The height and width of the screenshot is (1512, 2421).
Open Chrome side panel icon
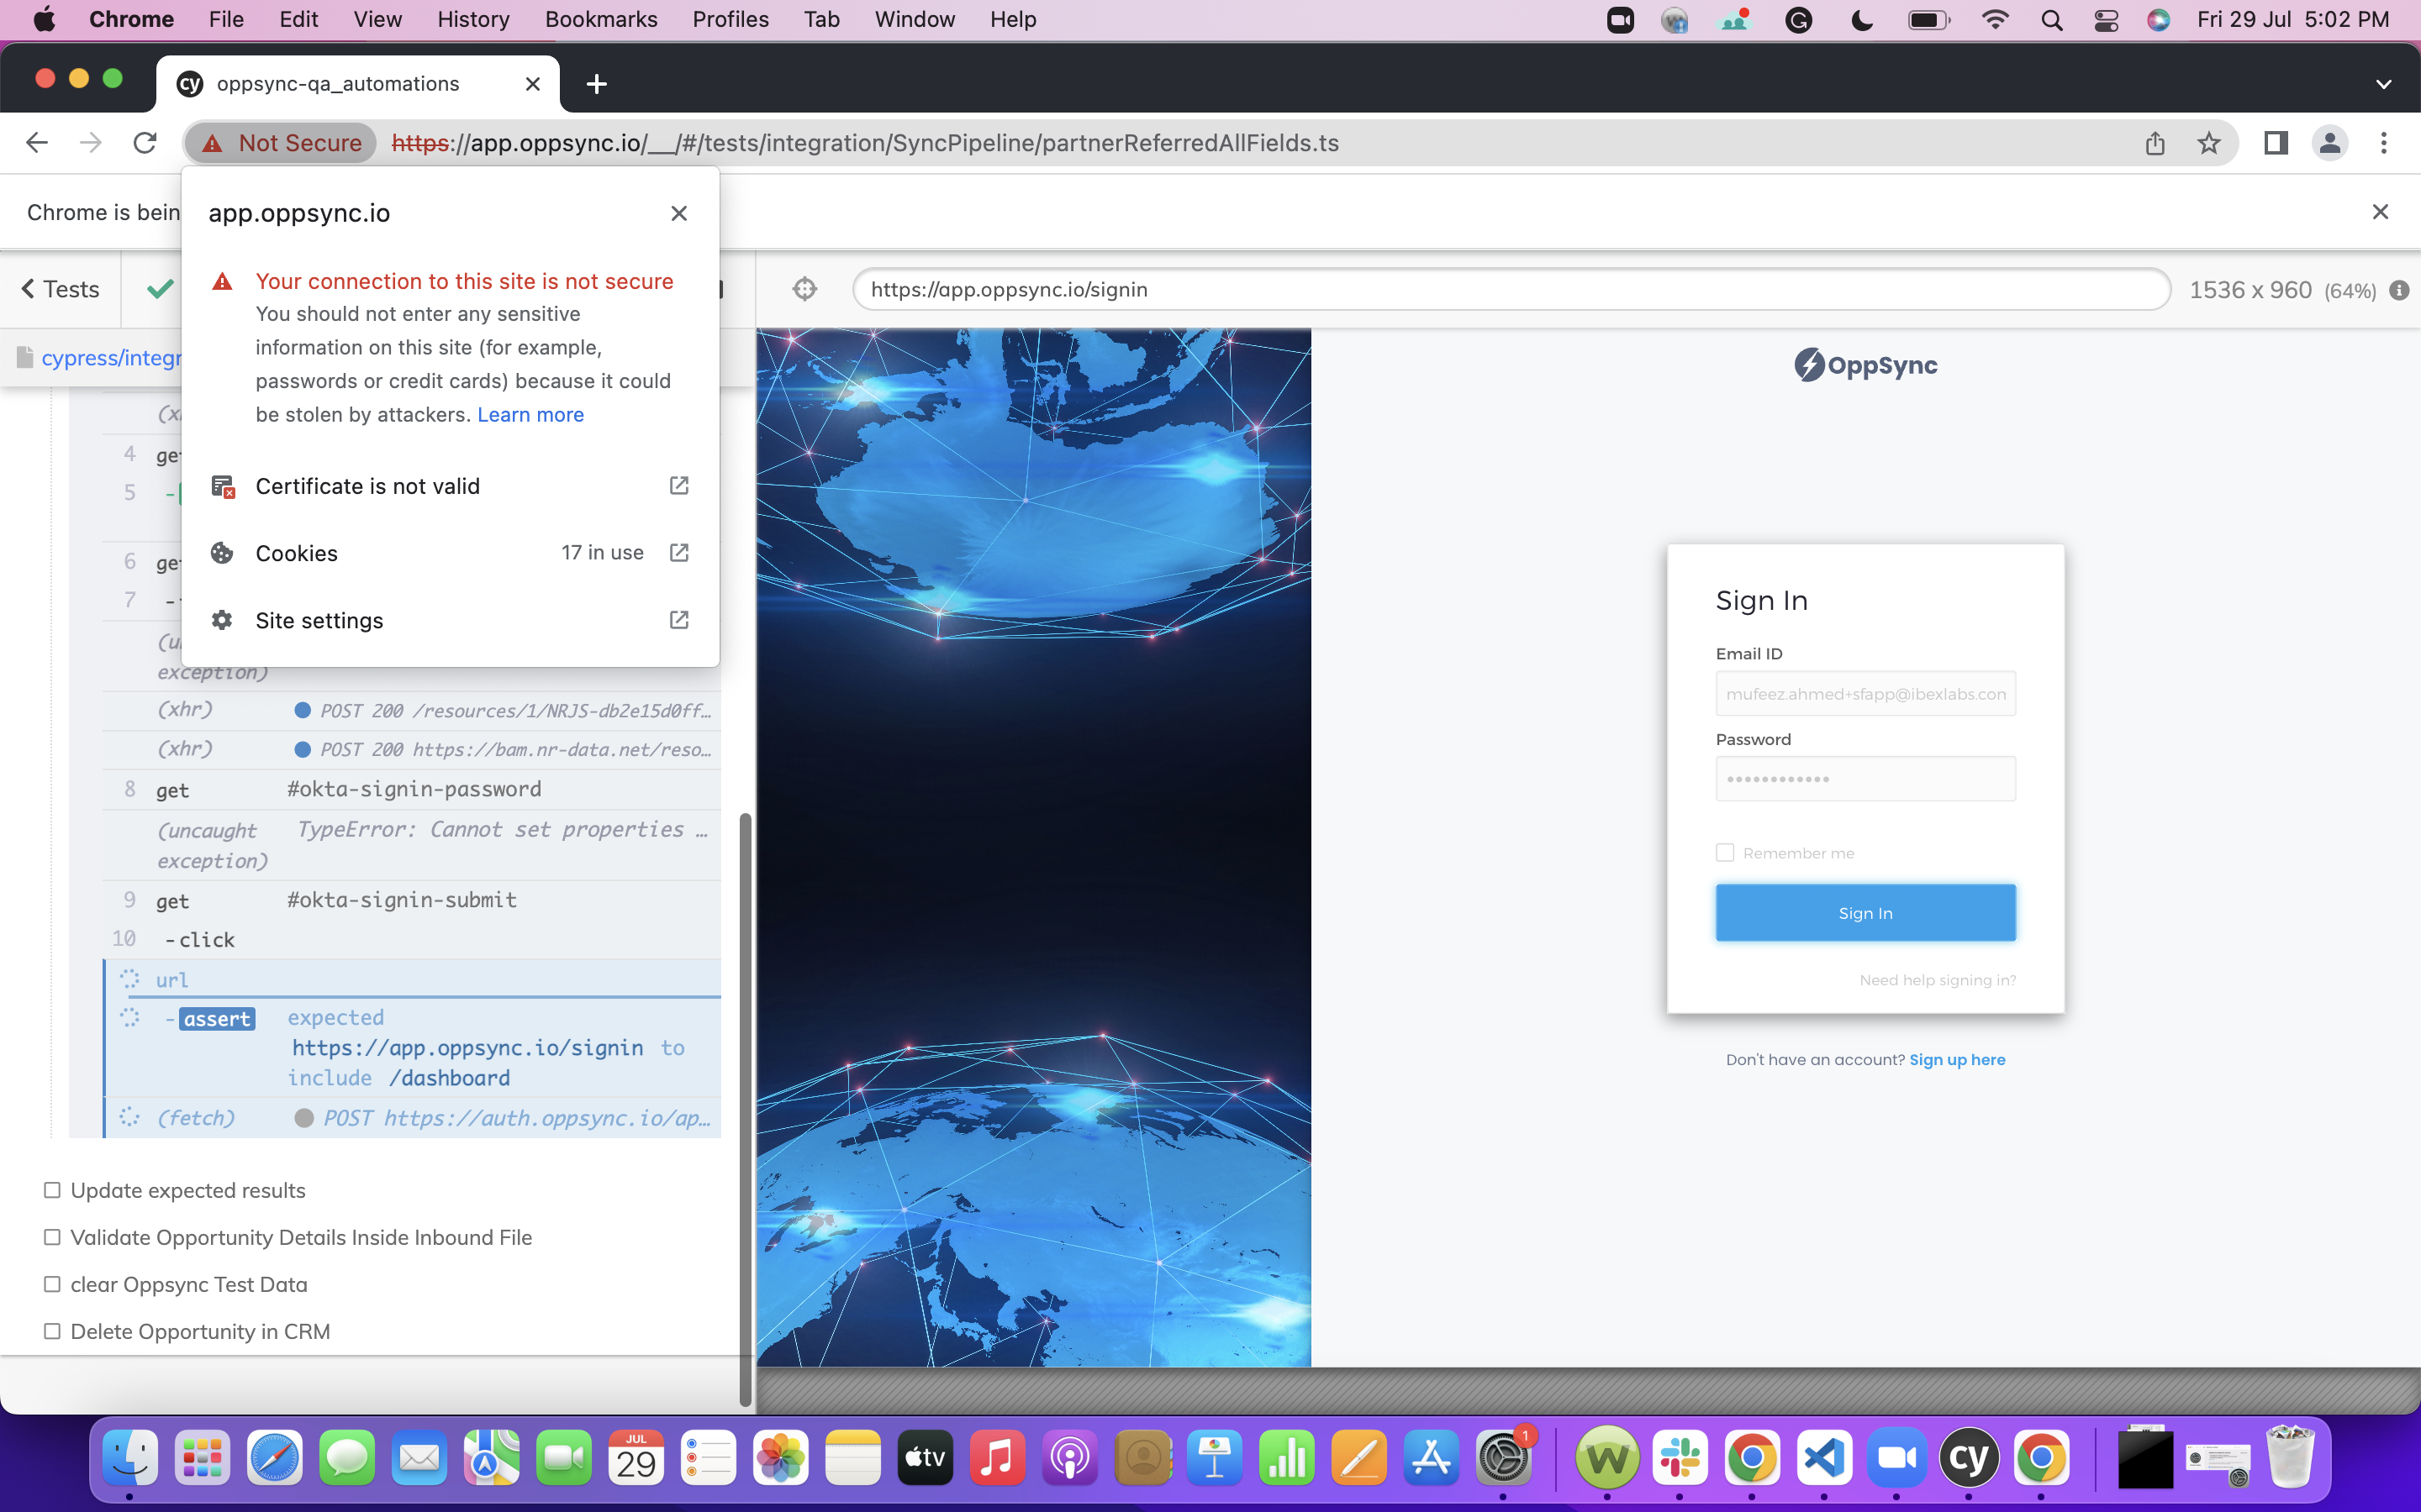(x=2275, y=143)
